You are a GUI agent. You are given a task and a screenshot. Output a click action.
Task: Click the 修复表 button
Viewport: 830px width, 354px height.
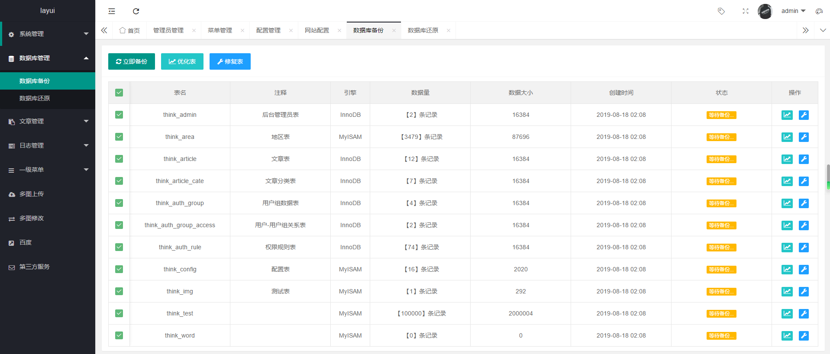[x=230, y=61]
